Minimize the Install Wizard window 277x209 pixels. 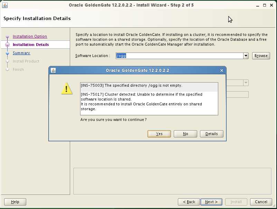click(258, 6)
